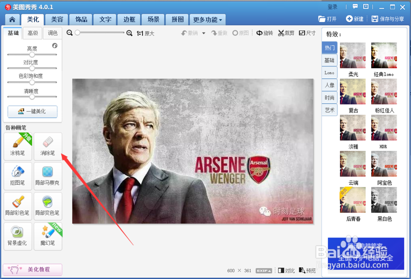Redo with the 重做 button
This screenshot has height=279, width=411.
coord(219,33)
